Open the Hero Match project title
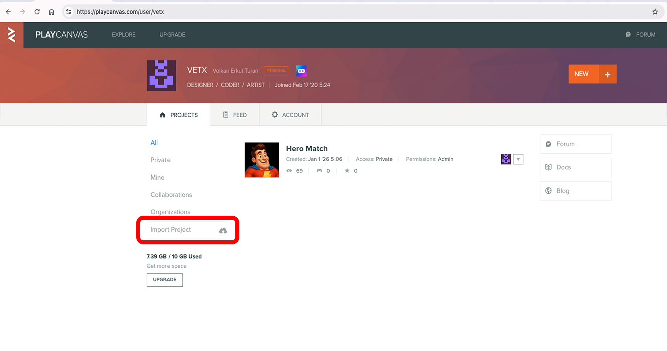667x351 pixels. 307,148
